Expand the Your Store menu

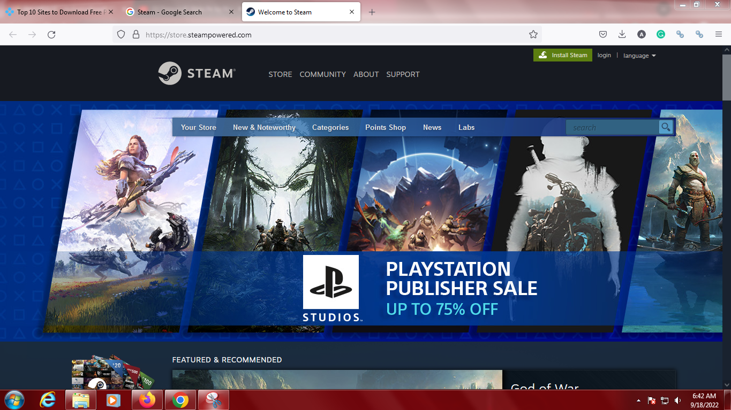(x=198, y=127)
